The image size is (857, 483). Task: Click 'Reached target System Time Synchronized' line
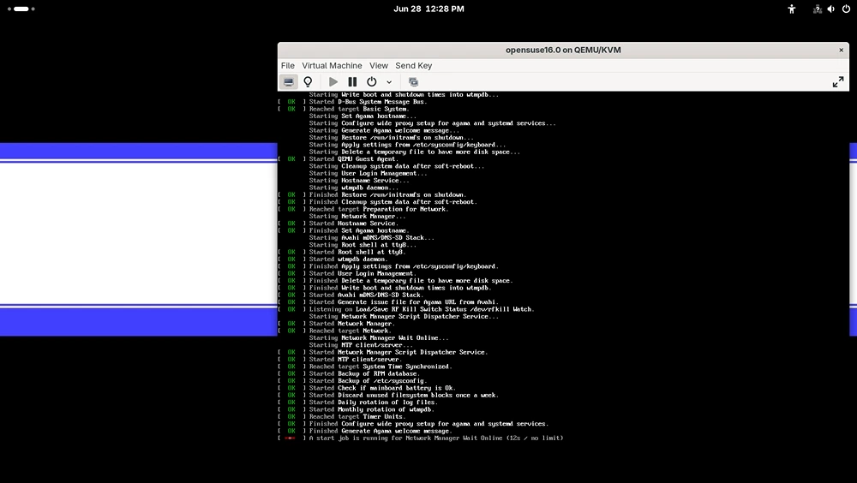[365, 366]
